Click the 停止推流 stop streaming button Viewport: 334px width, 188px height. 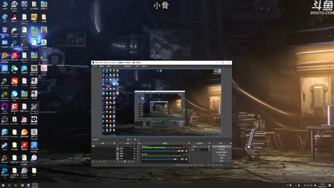pos(222,147)
